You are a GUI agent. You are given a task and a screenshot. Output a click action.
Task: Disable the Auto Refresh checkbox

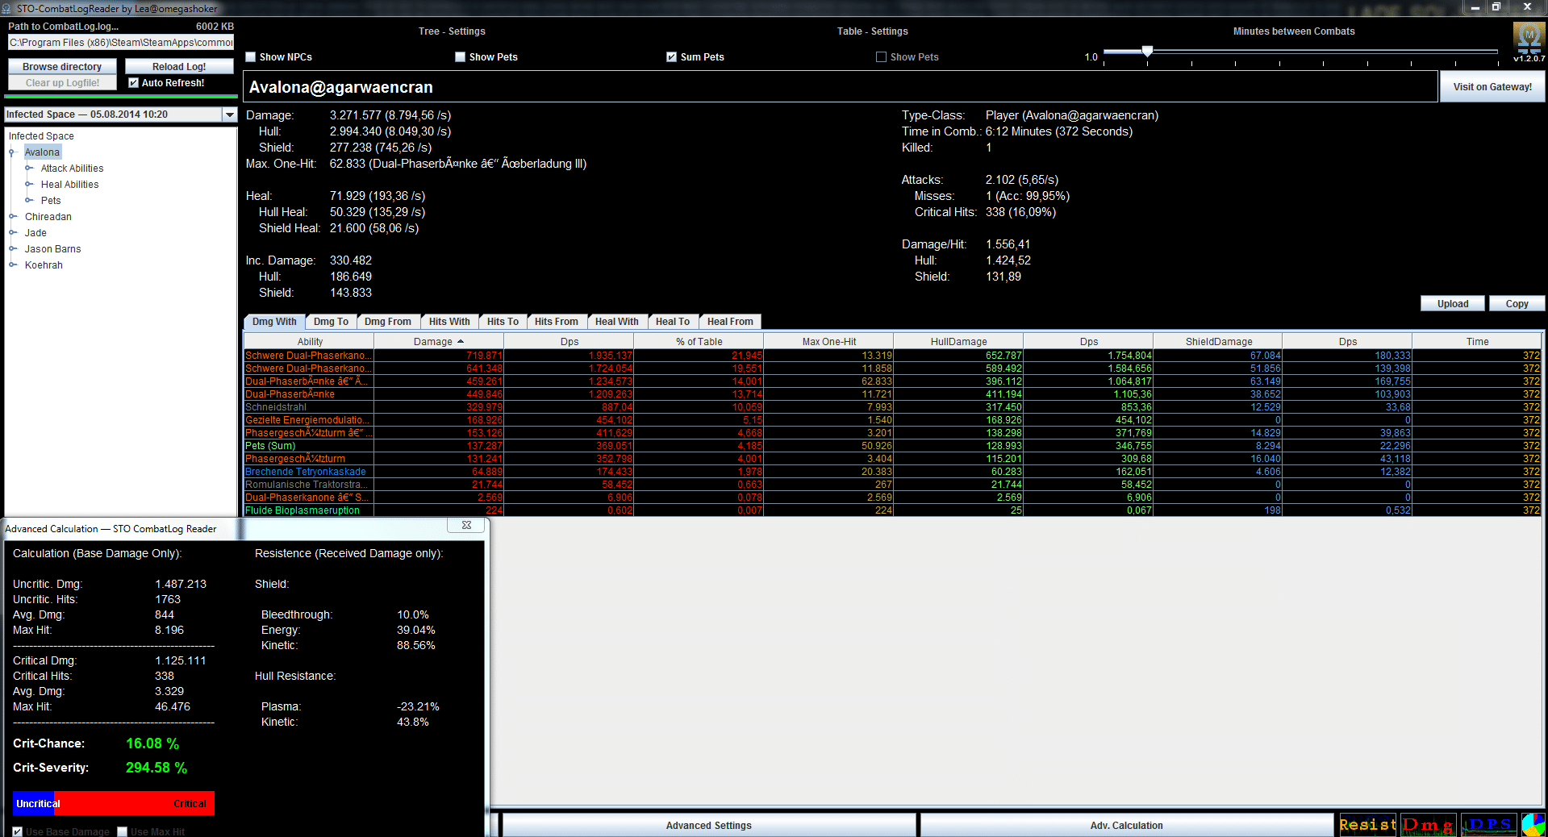[x=134, y=83]
